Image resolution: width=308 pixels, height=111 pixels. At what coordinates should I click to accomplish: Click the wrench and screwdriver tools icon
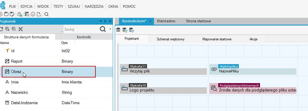(21, 29)
